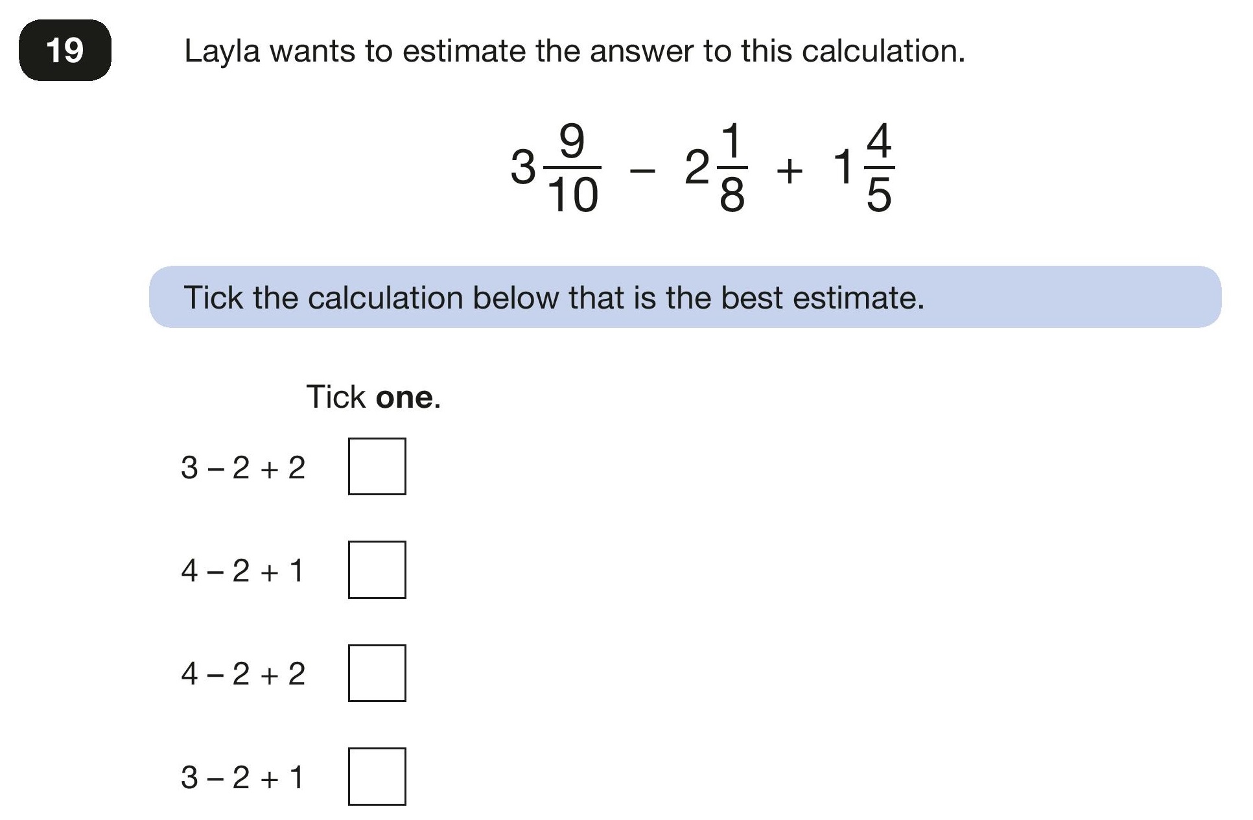1253x820 pixels.
Task: Click the minus sign between the fractions
Action: point(642,170)
